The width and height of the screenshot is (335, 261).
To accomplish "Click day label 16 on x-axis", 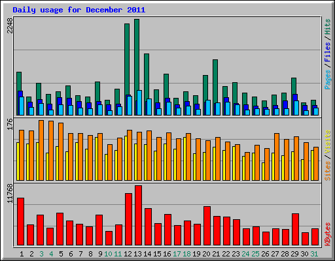I will coord(167,254).
